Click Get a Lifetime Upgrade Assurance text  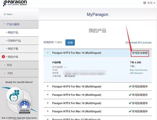(x=19, y=118)
